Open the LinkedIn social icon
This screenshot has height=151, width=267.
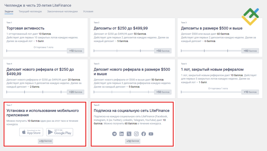click(122, 134)
